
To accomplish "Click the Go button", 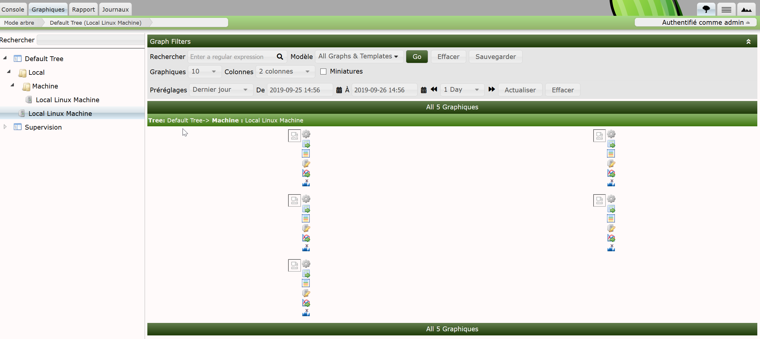I will 417,57.
